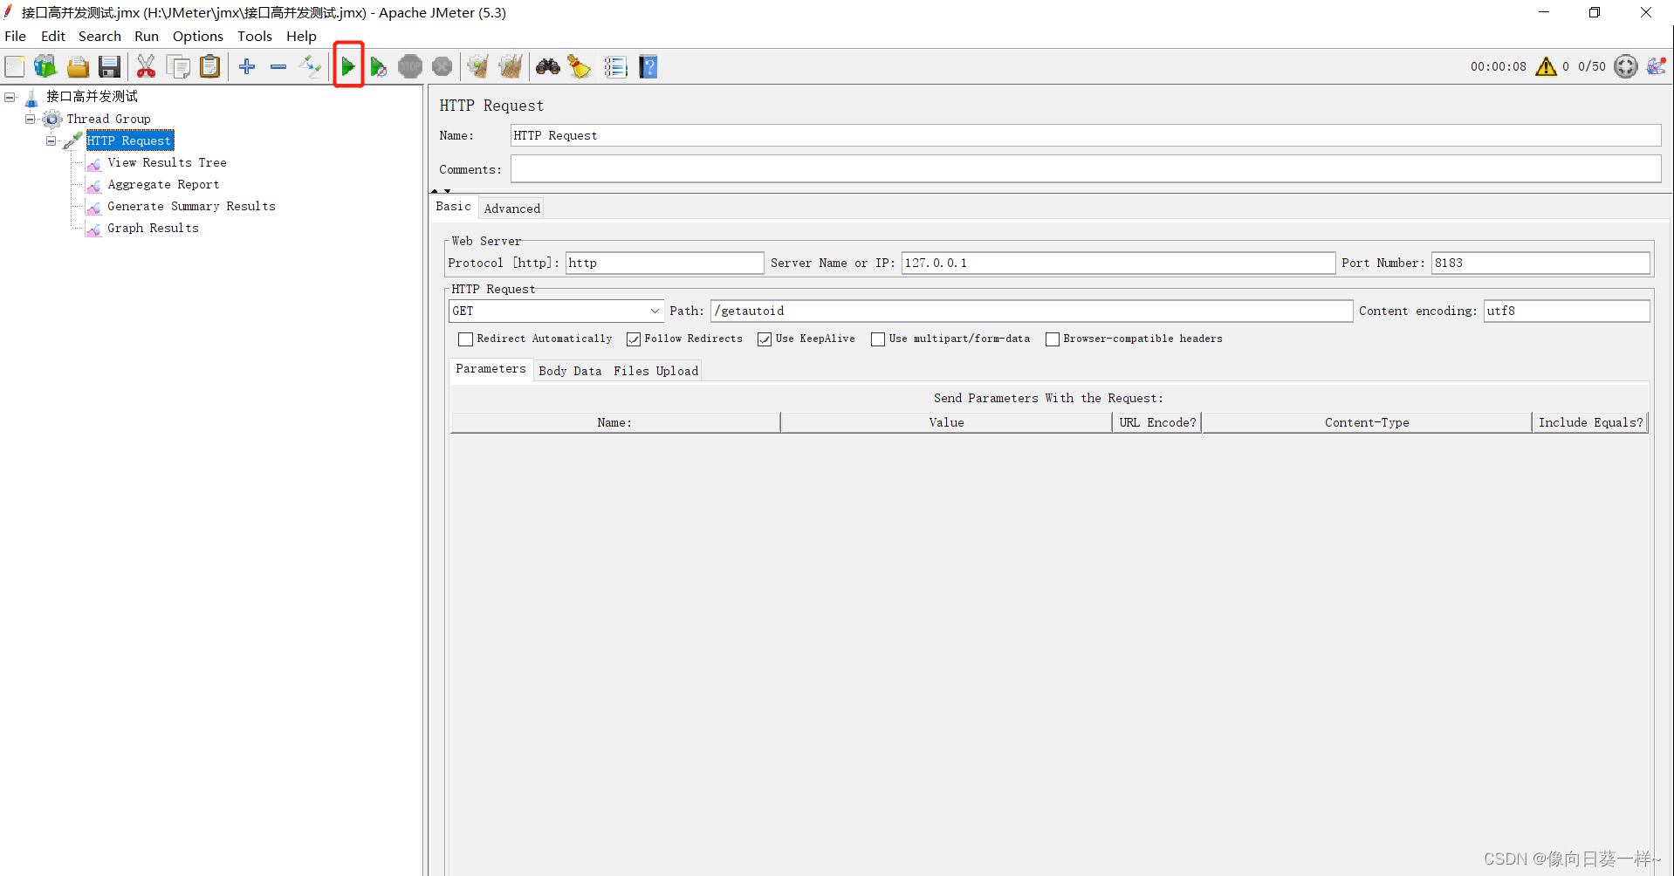Viewport: 1674px width, 876px height.
Task: Open the Templates icon in toolbar
Action: [x=45, y=66]
